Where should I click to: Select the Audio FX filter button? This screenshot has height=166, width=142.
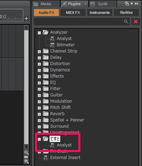(46, 13)
